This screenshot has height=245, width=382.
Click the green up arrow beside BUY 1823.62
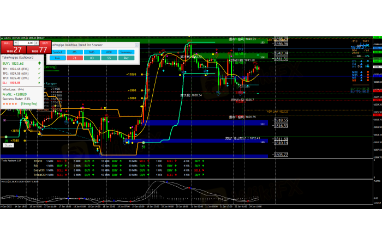click(x=39, y=64)
